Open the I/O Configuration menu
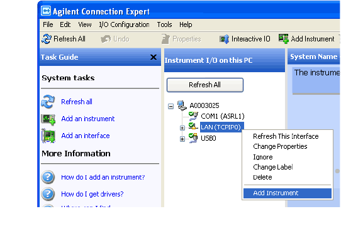The width and height of the screenshot is (341, 226). [124, 24]
